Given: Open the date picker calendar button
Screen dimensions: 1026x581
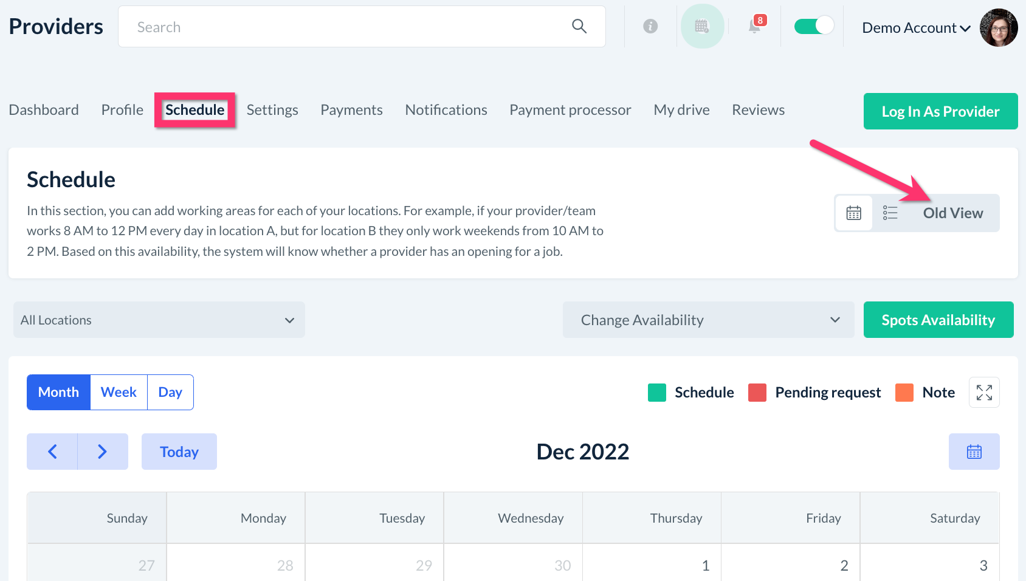Looking at the screenshot, I should pos(974,452).
